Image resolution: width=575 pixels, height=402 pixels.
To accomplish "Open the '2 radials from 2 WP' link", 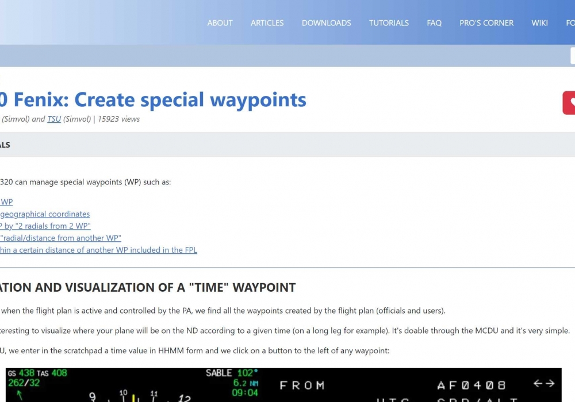I will point(45,226).
